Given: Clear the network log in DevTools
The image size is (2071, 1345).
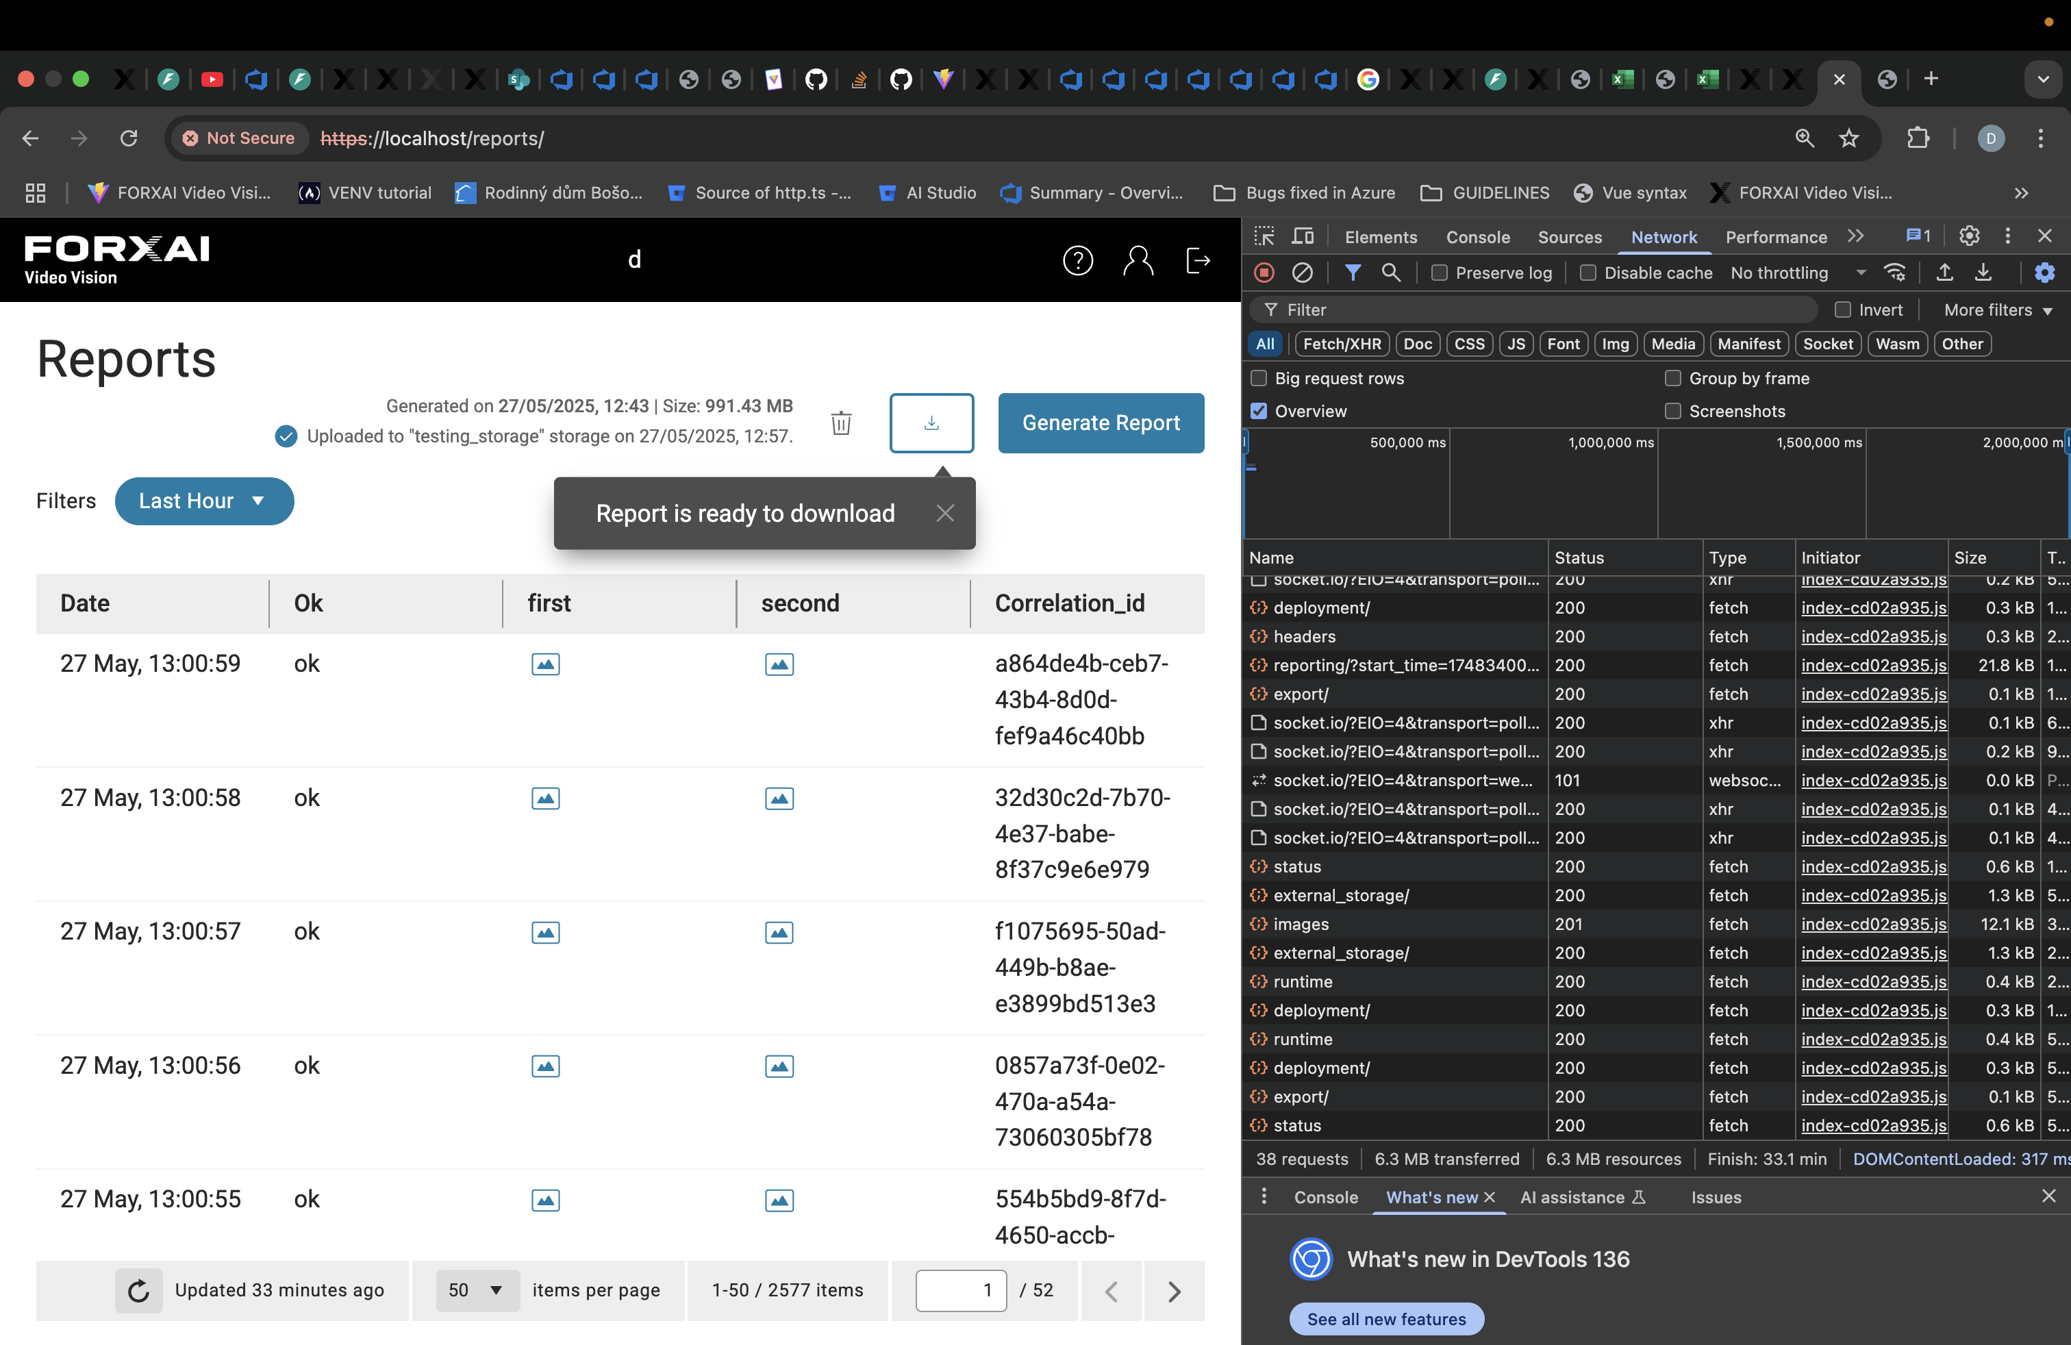Looking at the screenshot, I should [x=1302, y=273].
